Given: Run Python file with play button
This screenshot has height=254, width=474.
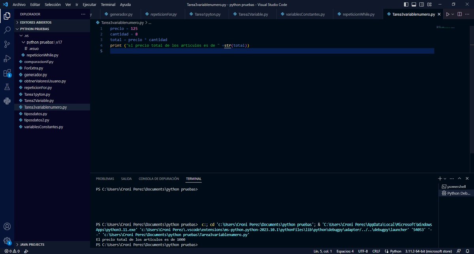Looking at the screenshot, I should [448, 14].
